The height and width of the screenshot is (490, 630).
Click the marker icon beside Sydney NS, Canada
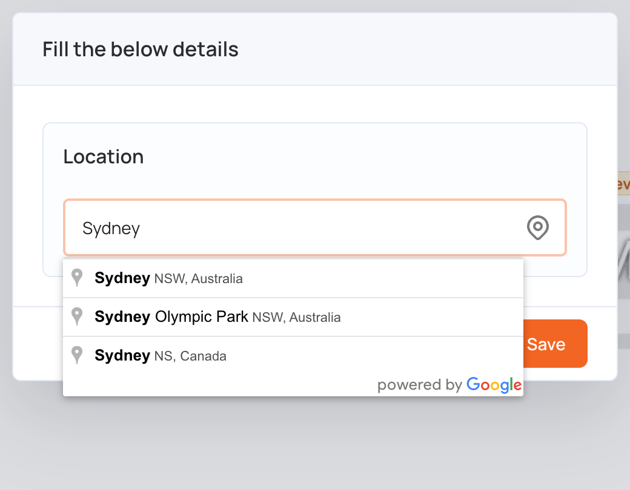coord(77,355)
